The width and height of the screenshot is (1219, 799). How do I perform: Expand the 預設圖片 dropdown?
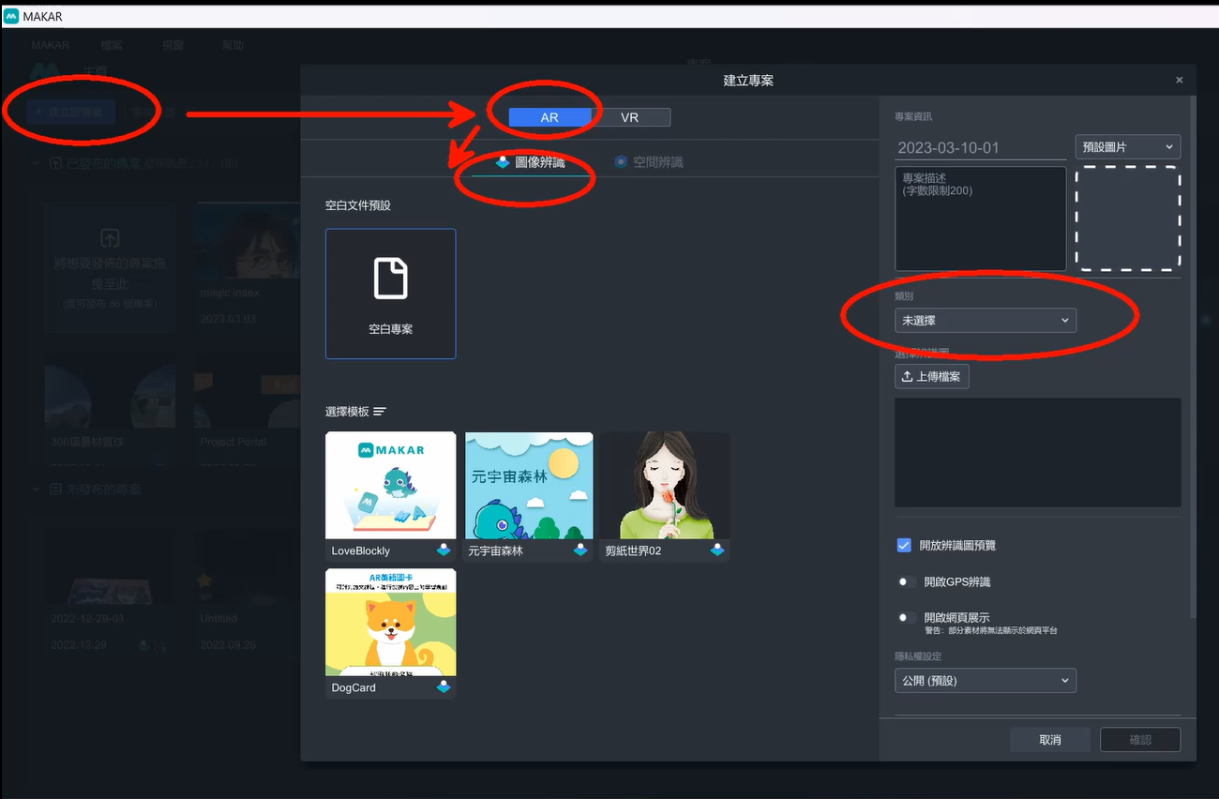tap(1127, 147)
